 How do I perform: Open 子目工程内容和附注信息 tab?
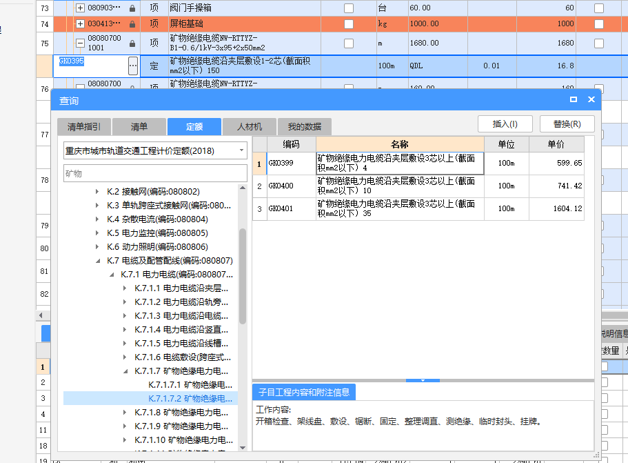click(x=304, y=392)
